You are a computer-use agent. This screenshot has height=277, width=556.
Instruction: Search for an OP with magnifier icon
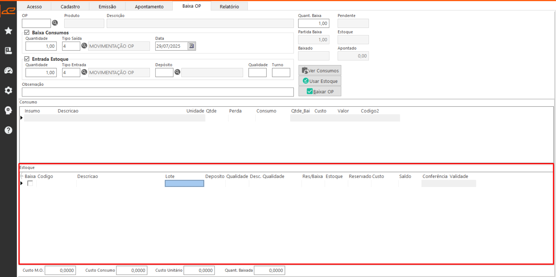(x=55, y=23)
